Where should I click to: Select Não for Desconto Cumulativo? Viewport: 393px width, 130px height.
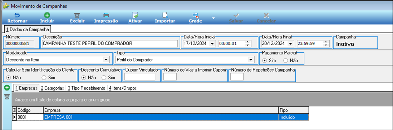(x=84, y=78)
